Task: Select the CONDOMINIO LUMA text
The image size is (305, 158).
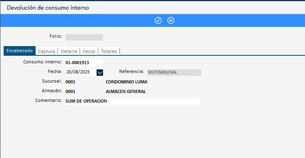Action: click(x=126, y=82)
